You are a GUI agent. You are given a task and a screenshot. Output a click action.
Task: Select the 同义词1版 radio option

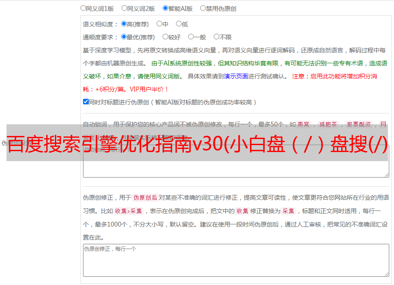pyautogui.click(x=83, y=8)
